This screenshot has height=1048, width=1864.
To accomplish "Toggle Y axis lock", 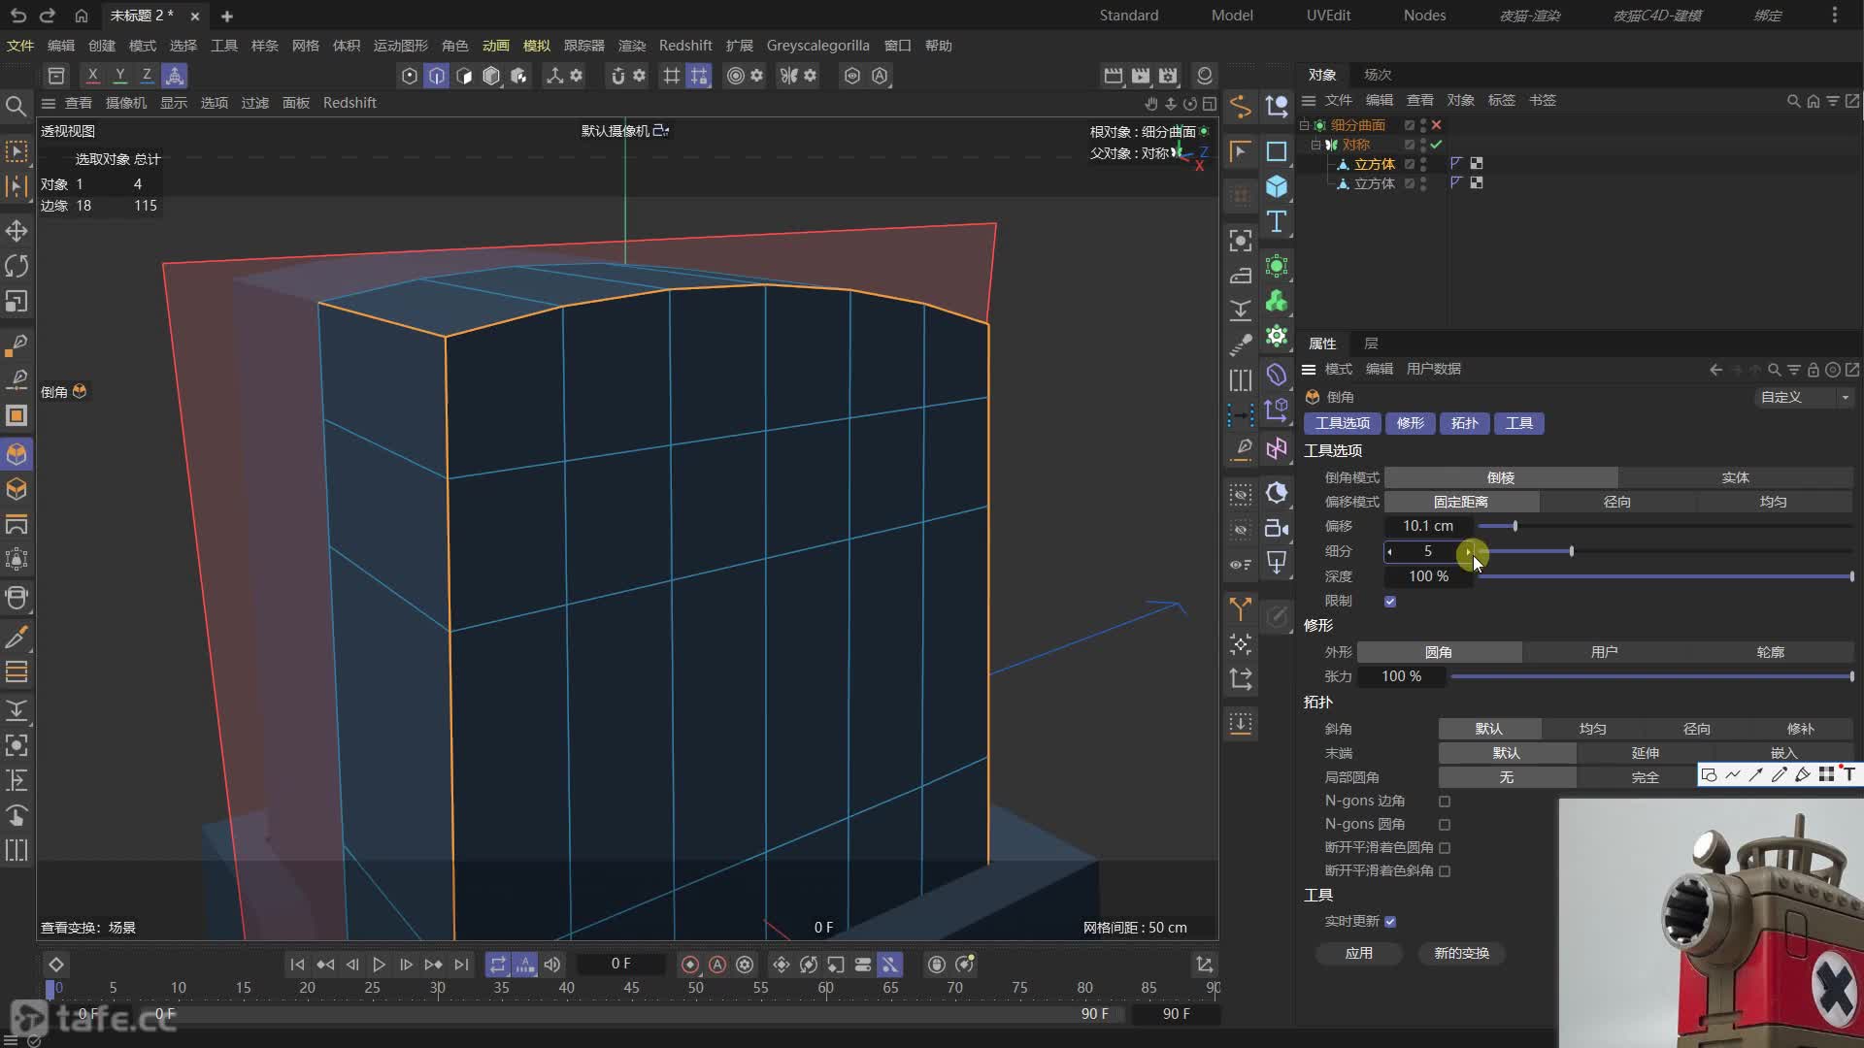I will pyautogui.click(x=119, y=75).
